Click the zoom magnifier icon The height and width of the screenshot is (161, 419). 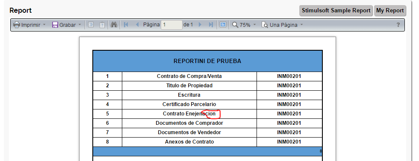pyautogui.click(x=235, y=25)
